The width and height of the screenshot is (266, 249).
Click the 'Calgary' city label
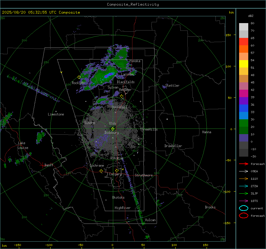point(115,174)
